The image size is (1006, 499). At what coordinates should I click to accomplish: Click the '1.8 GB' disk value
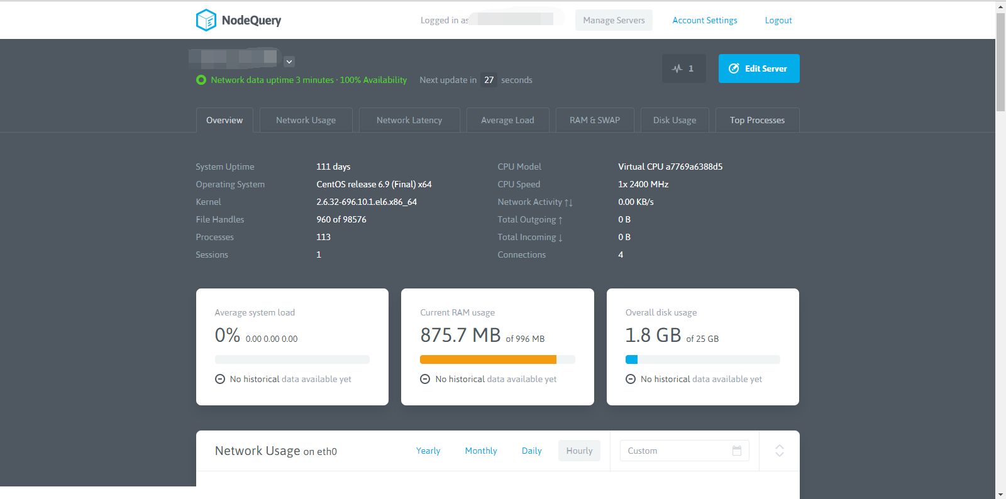pyautogui.click(x=653, y=335)
